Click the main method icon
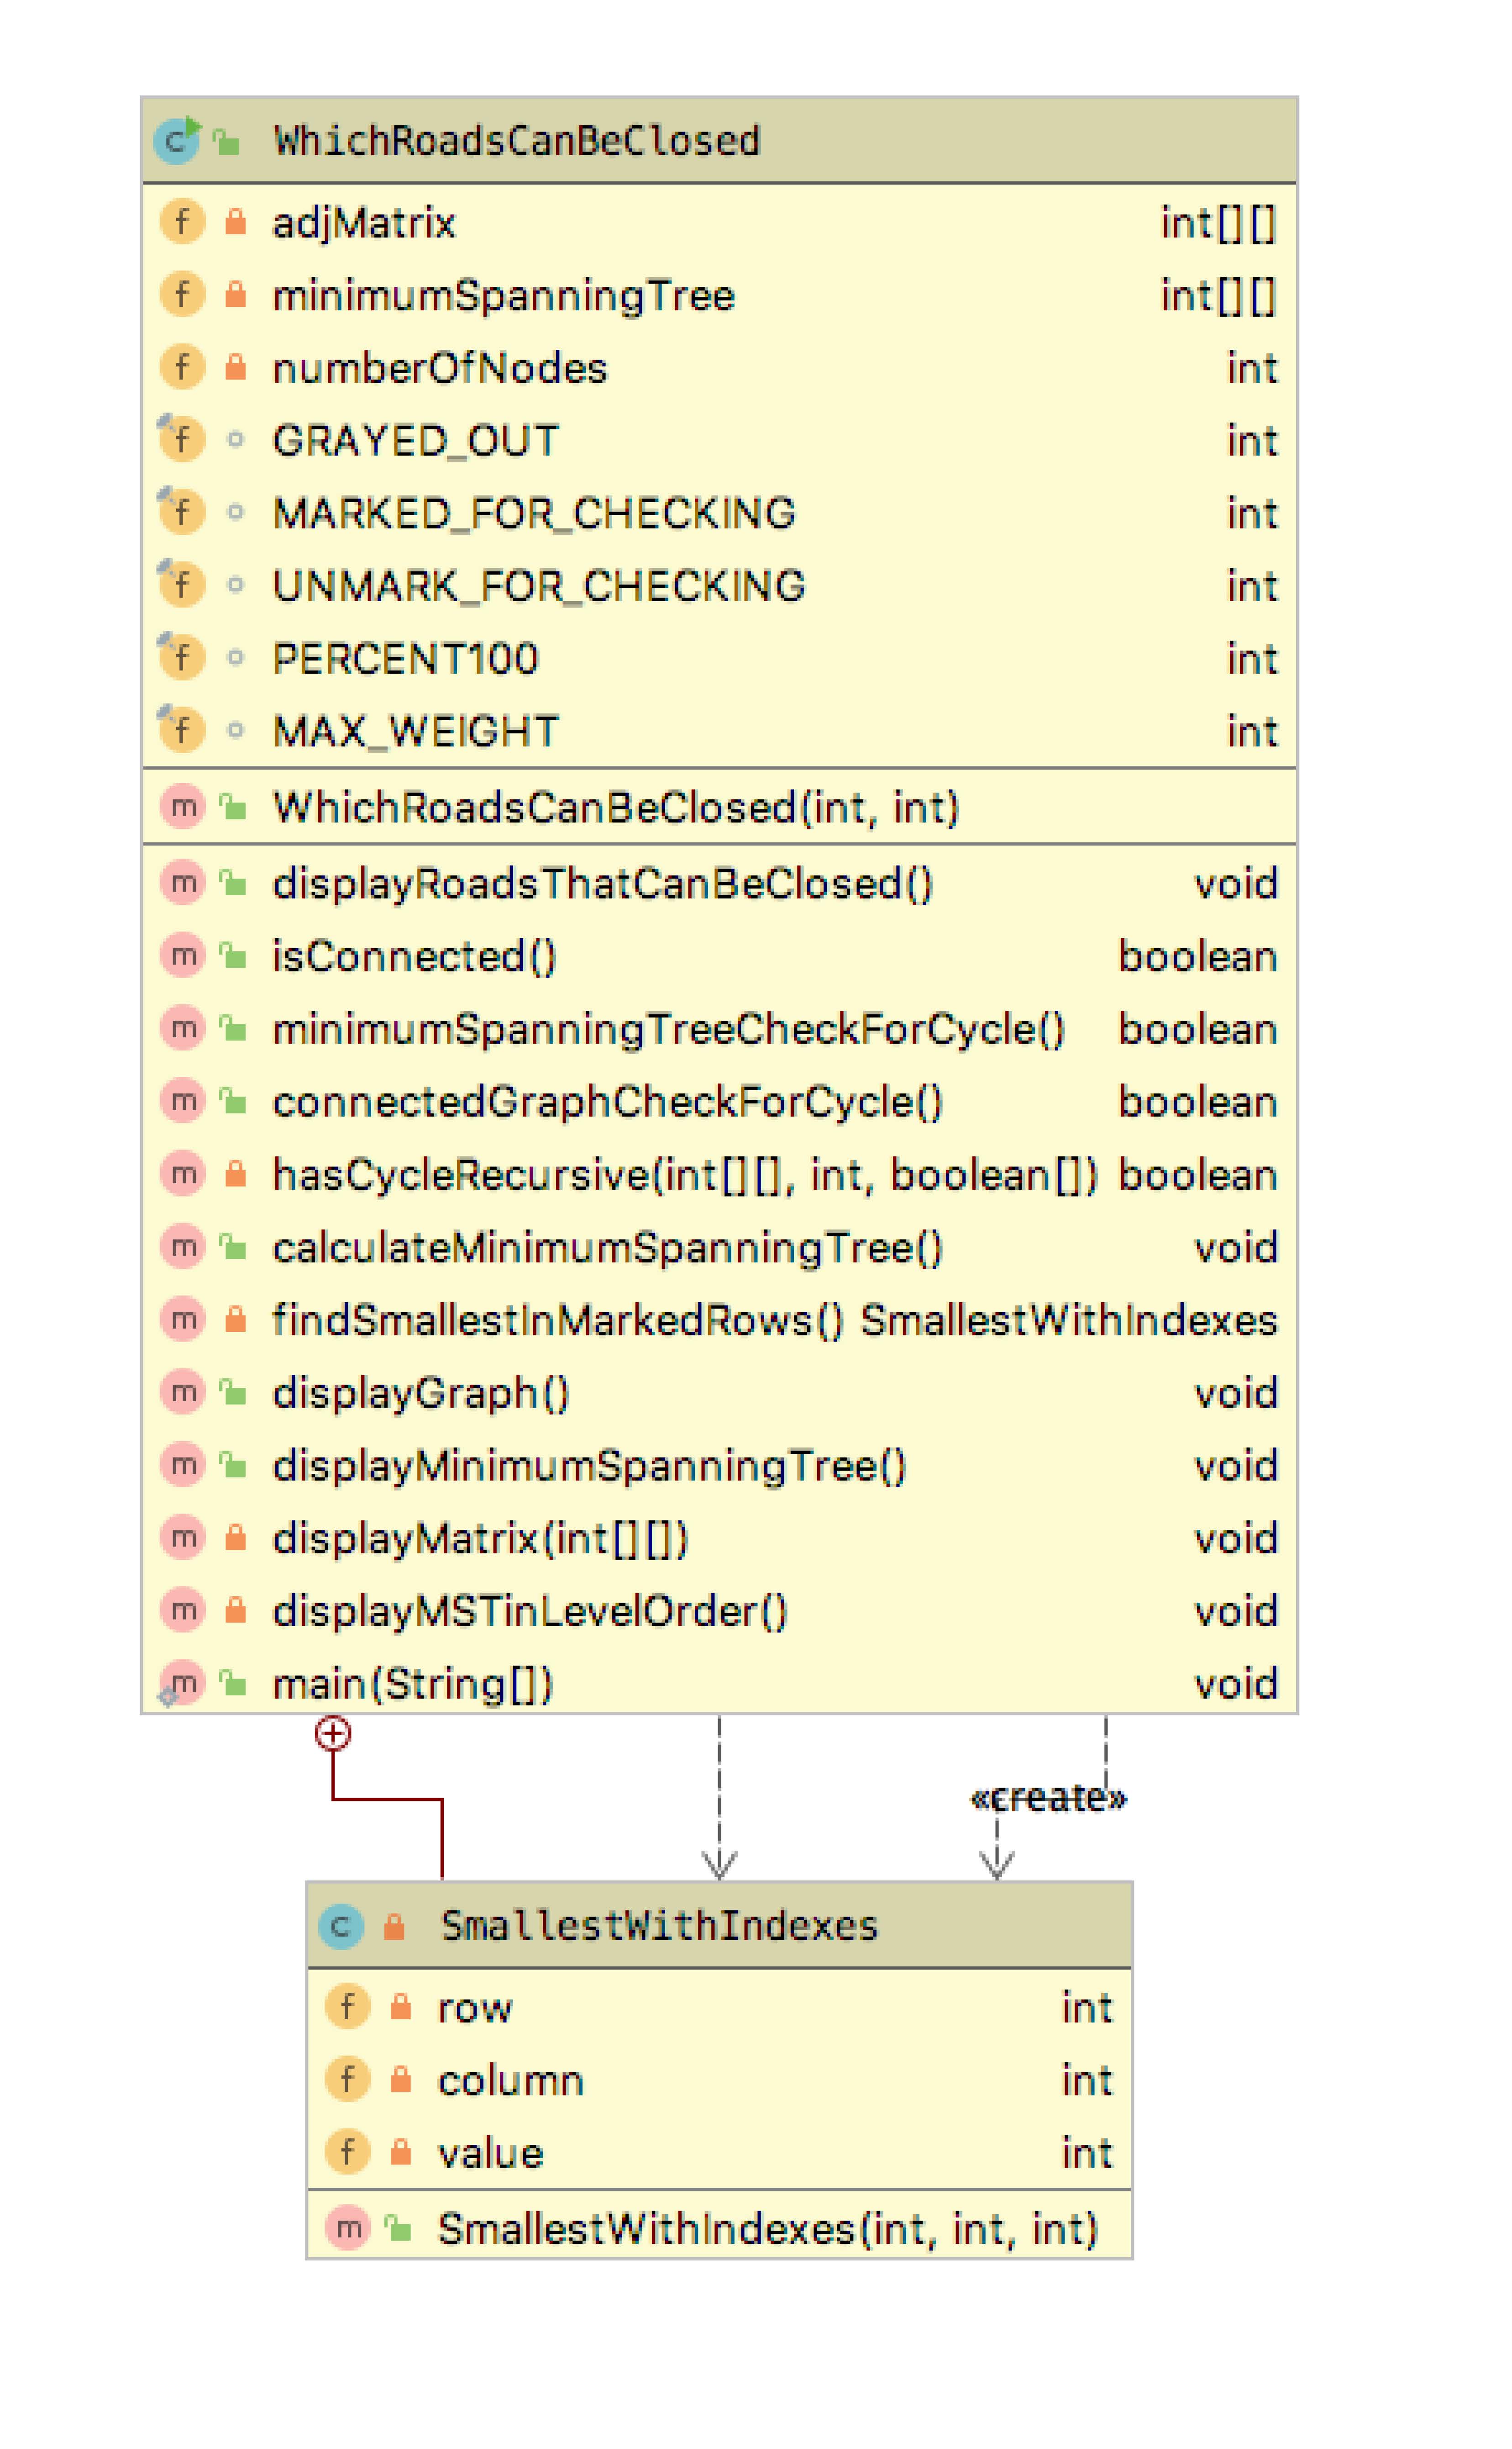Screen dimensions: 1512x2449 click(182, 1684)
